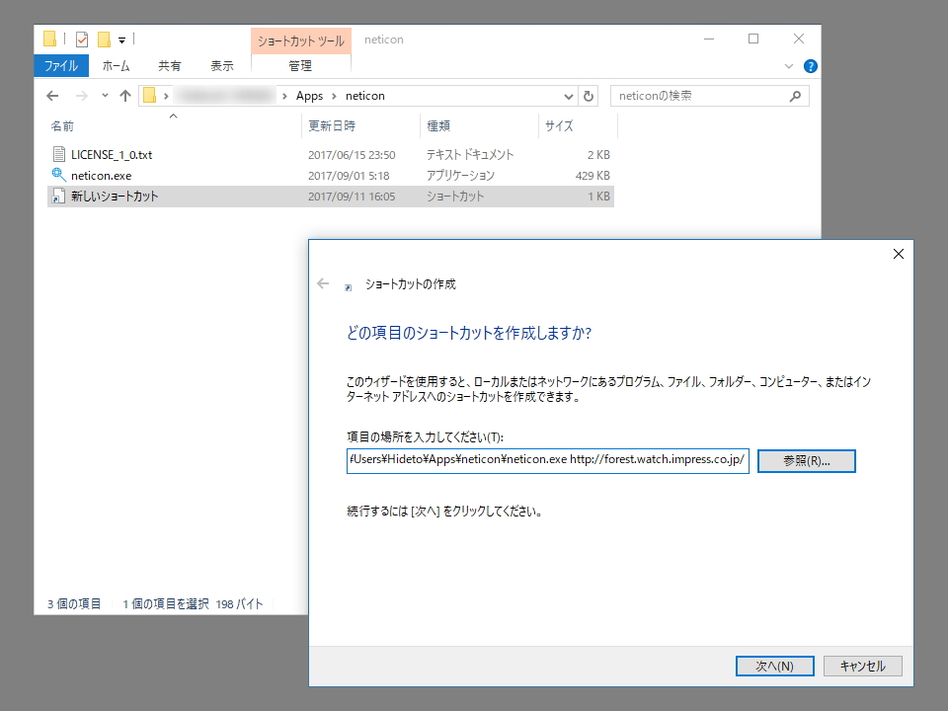Open the ファイル menu
Screen dimensions: 948x711
[x=61, y=65]
